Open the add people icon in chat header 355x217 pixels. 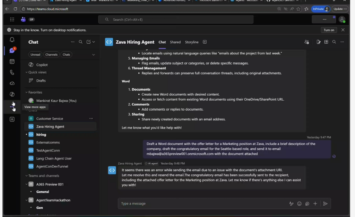coord(306,42)
